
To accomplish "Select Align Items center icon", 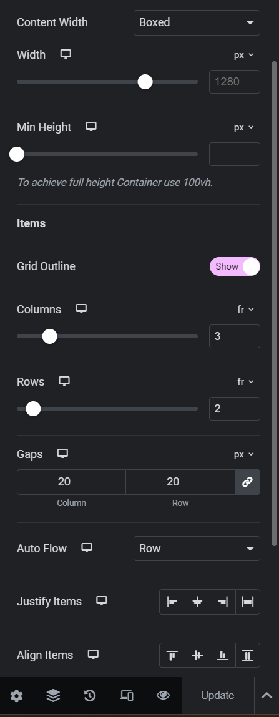I will [197, 655].
